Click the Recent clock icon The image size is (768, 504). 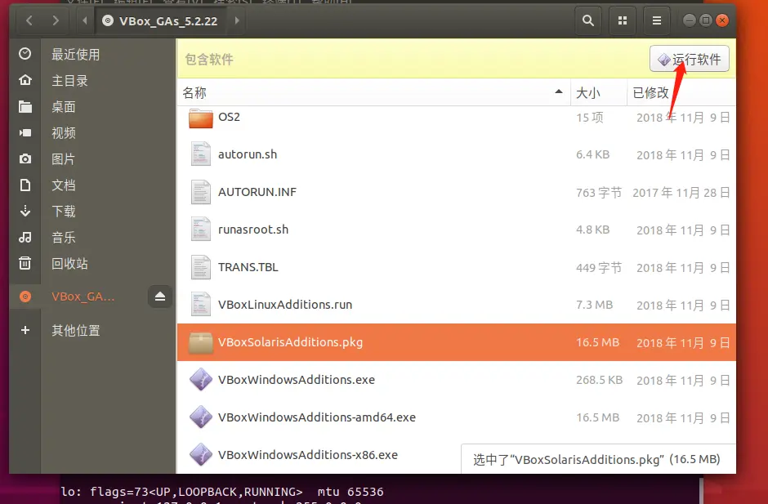tap(25, 53)
